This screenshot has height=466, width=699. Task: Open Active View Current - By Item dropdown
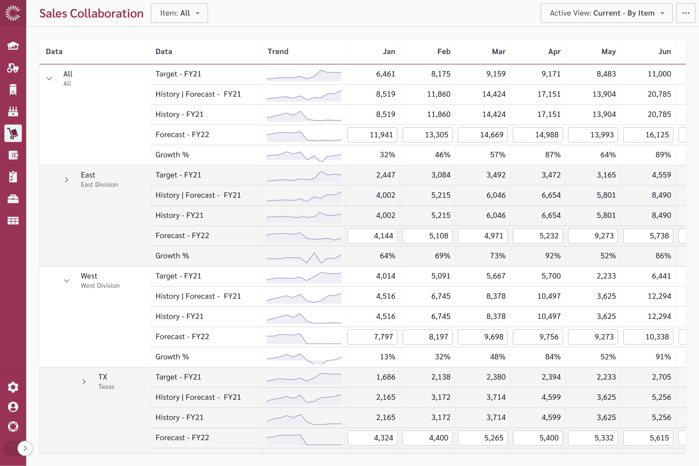(607, 13)
